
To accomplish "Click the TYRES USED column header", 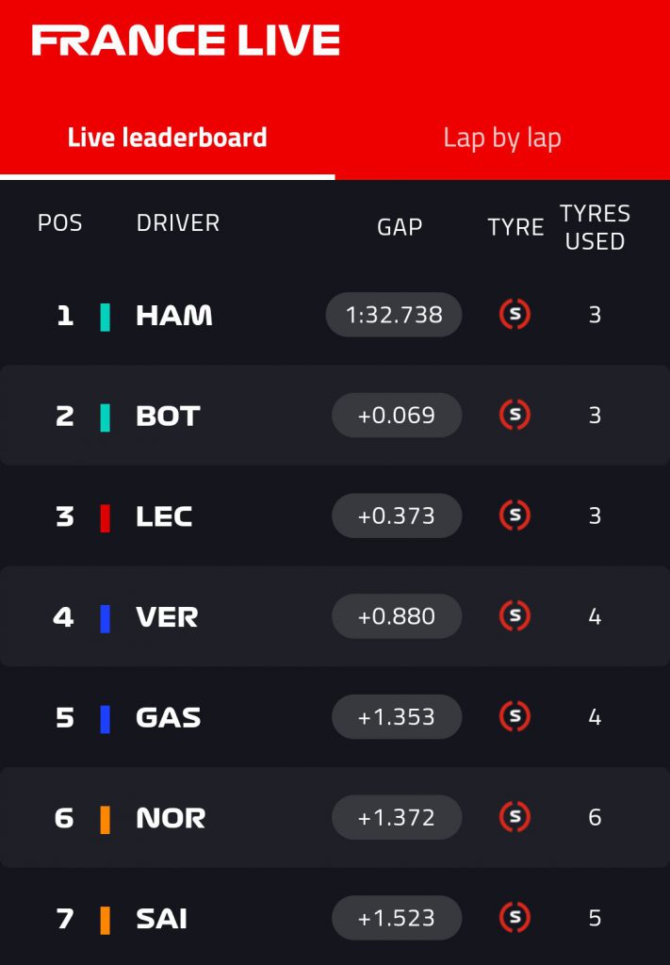I will pyautogui.click(x=595, y=227).
